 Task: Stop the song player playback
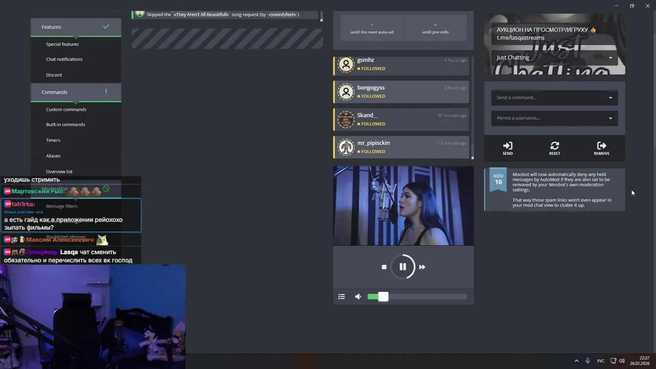384,267
